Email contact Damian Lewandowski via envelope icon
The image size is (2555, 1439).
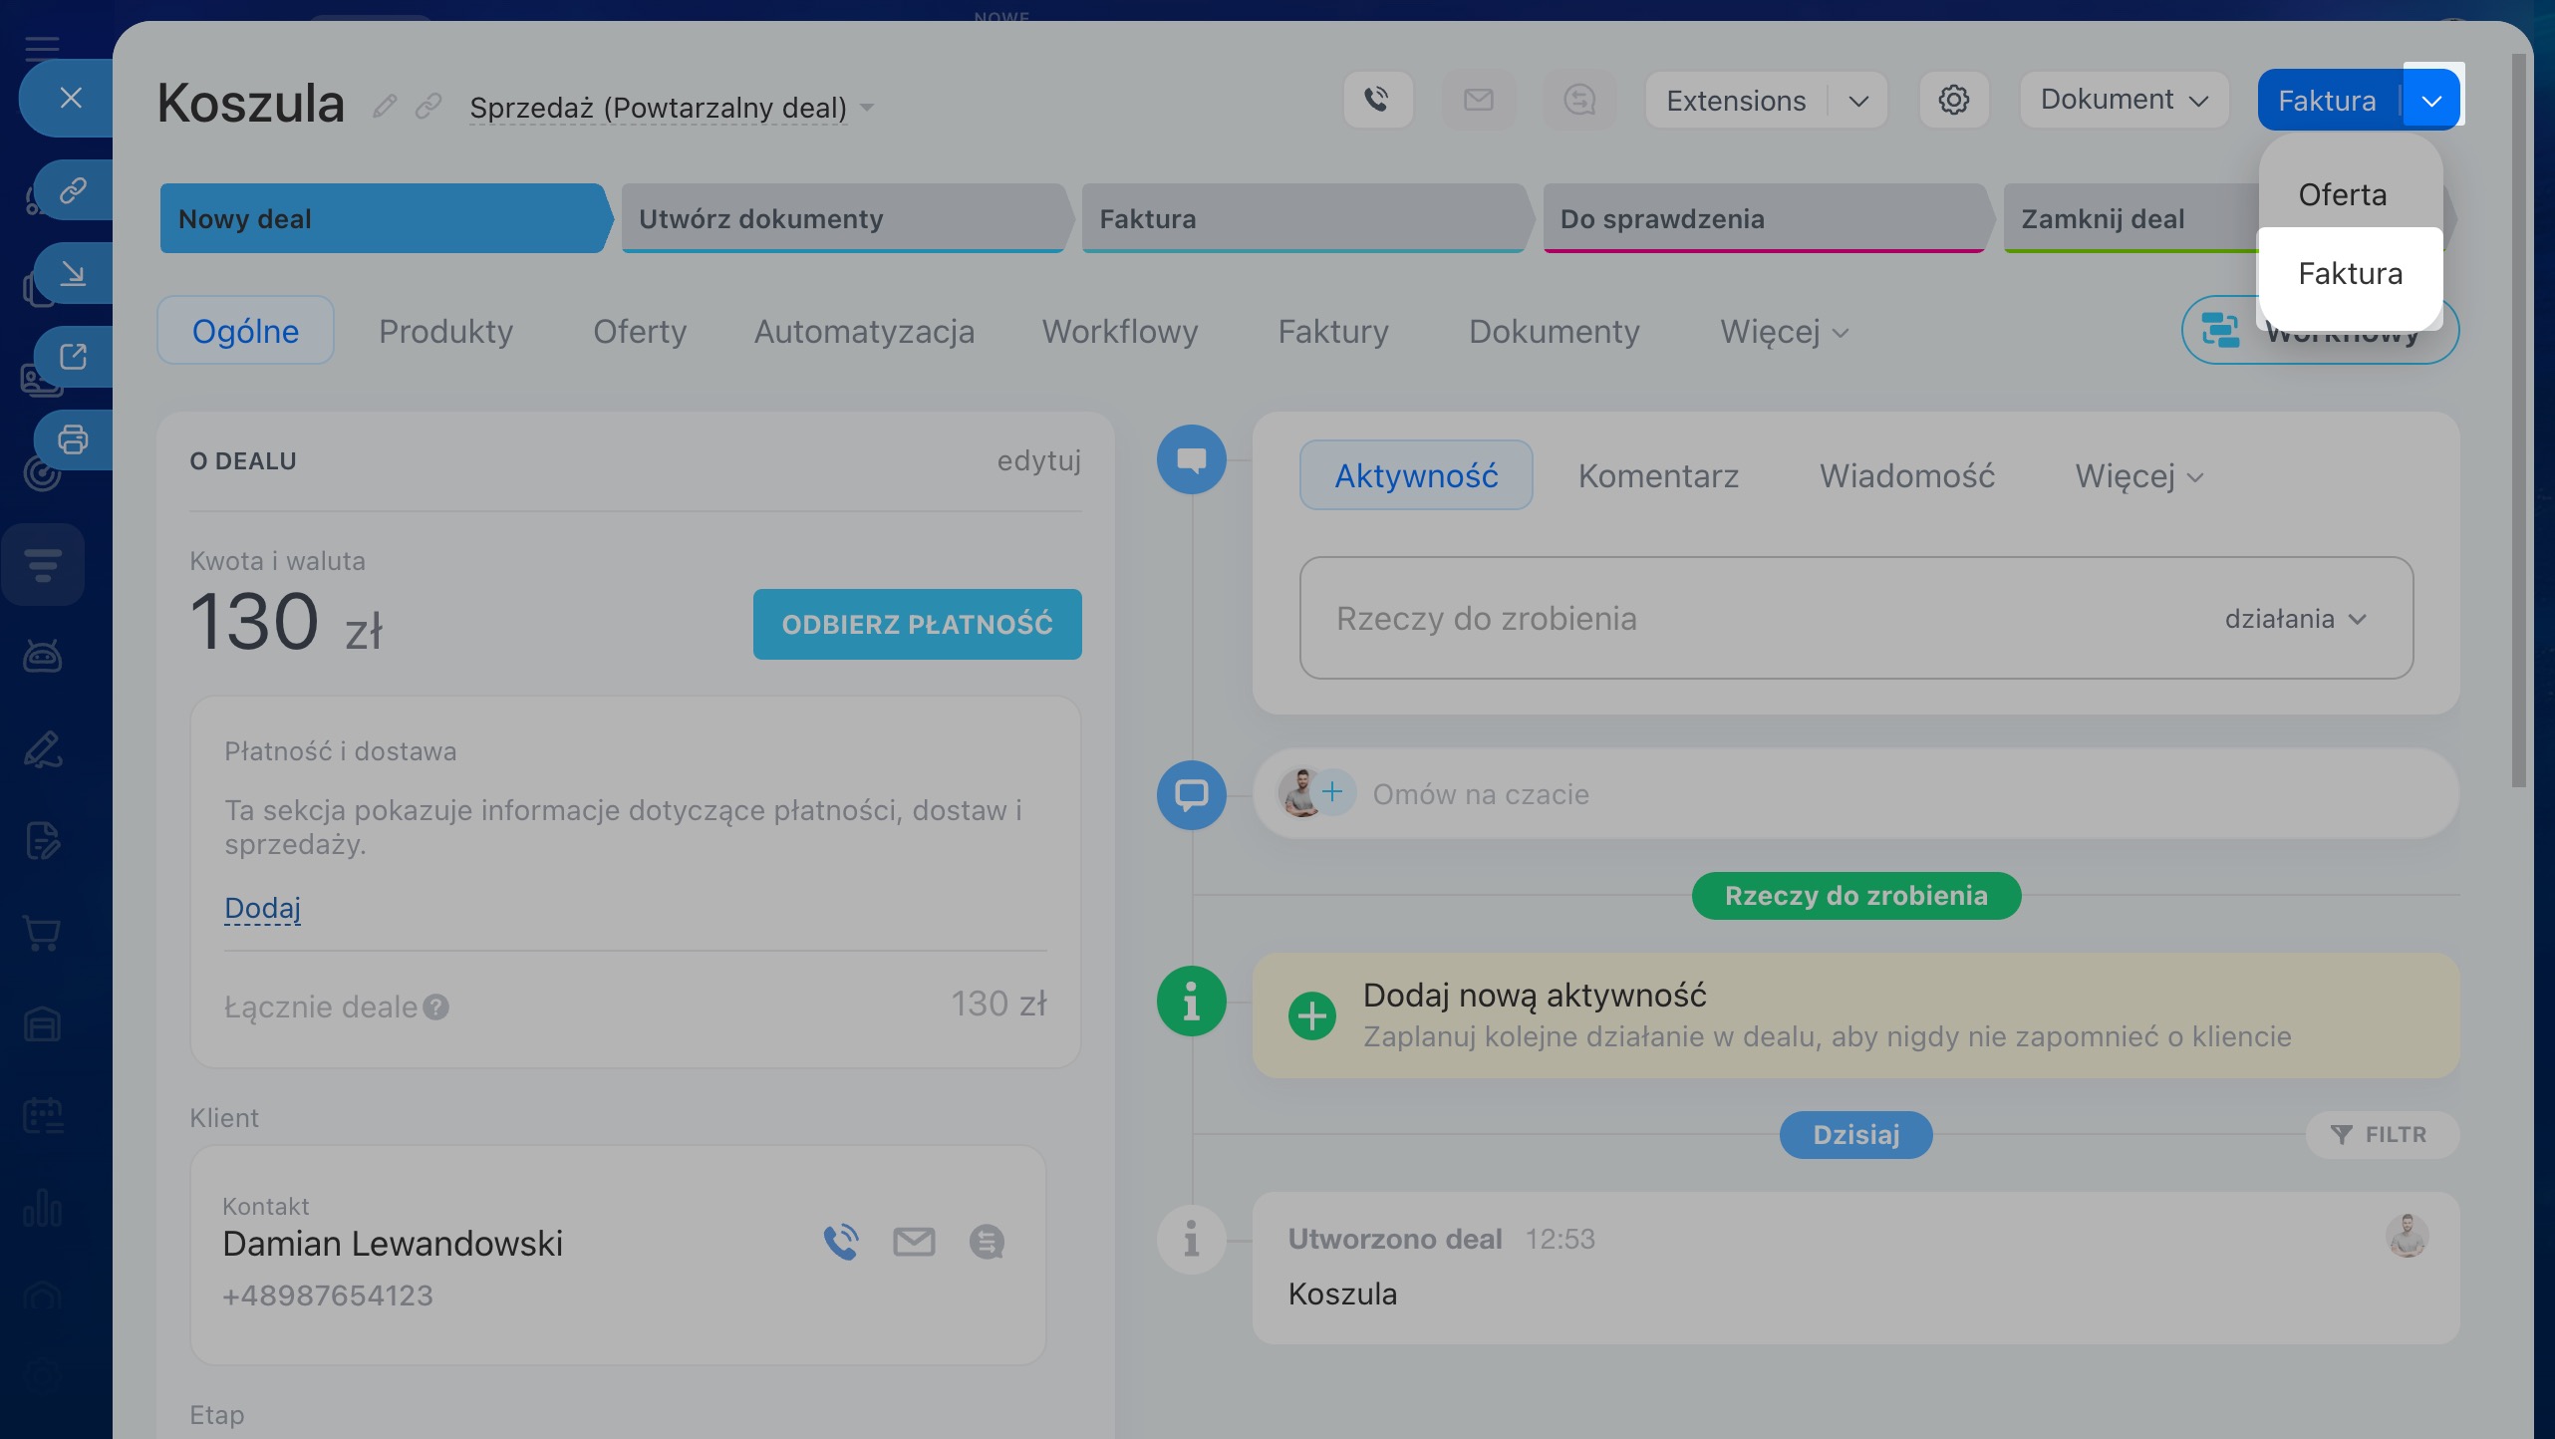914,1242
